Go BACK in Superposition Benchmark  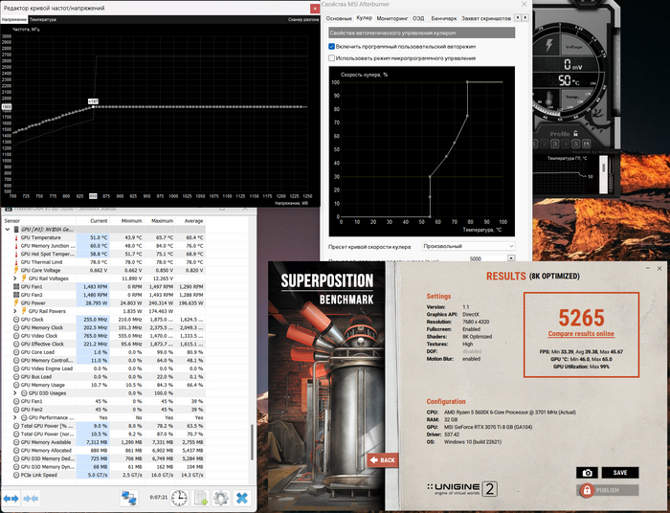[x=383, y=460]
